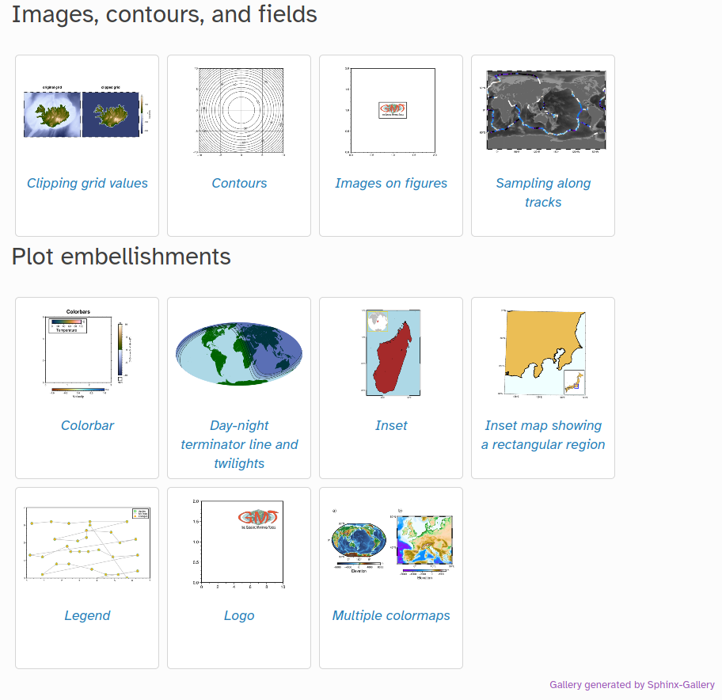Click the Day-night terminator globe thumbnail

[239, 353]
